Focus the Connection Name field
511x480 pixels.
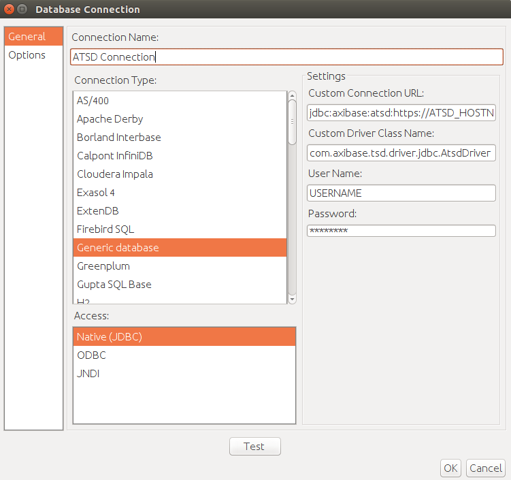click(286, 57)
